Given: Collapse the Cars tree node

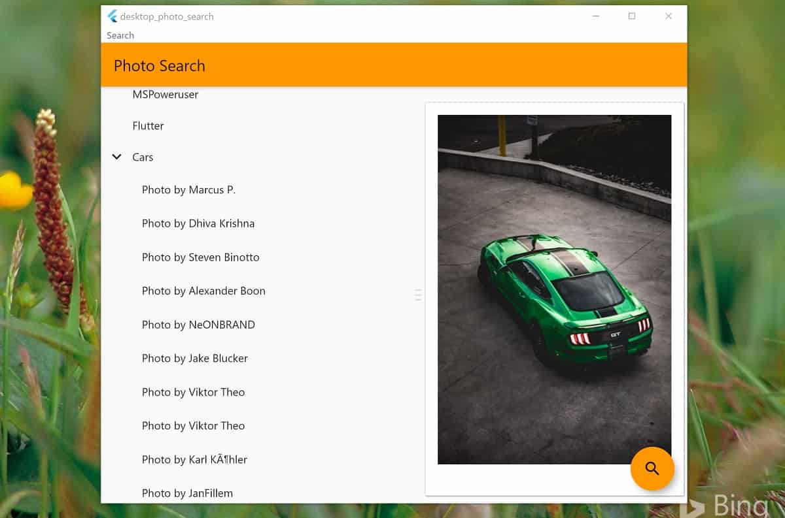Looking at the screenshot, I should point(117,157).
